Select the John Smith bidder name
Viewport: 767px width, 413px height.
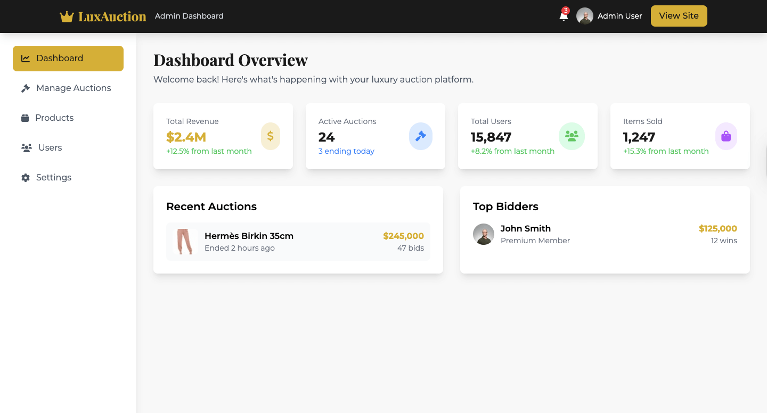point(526,228)
